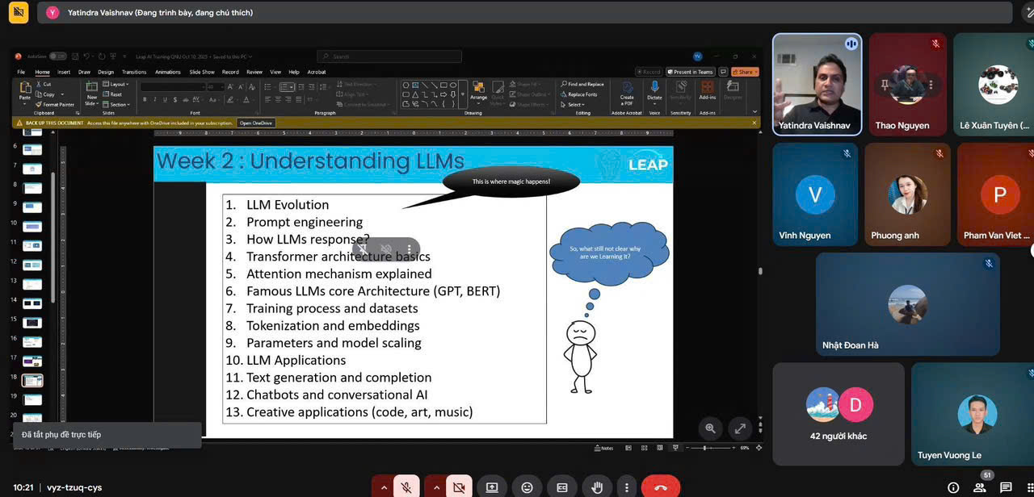
Task: Click the Open OneDrive button
Action: (x=256, y=123)
